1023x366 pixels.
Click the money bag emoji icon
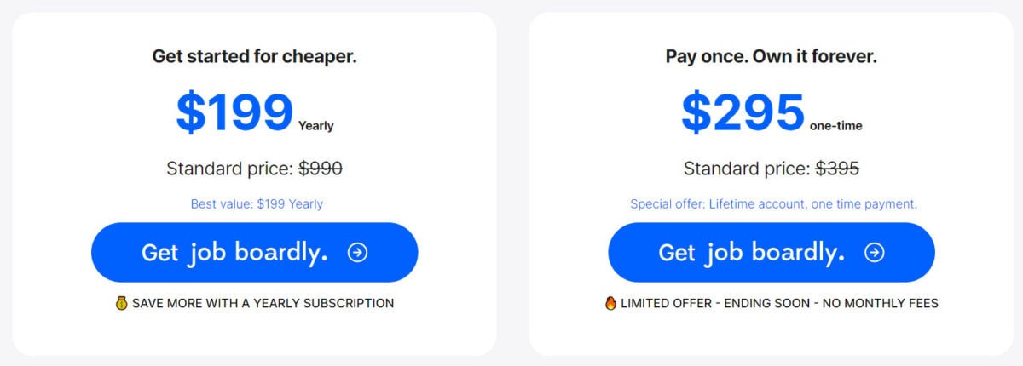121,303
